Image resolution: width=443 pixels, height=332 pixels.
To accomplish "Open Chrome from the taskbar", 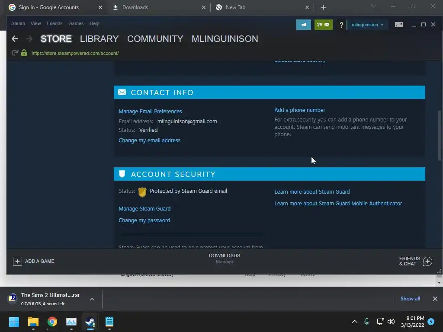I will (x=52, y=322).
